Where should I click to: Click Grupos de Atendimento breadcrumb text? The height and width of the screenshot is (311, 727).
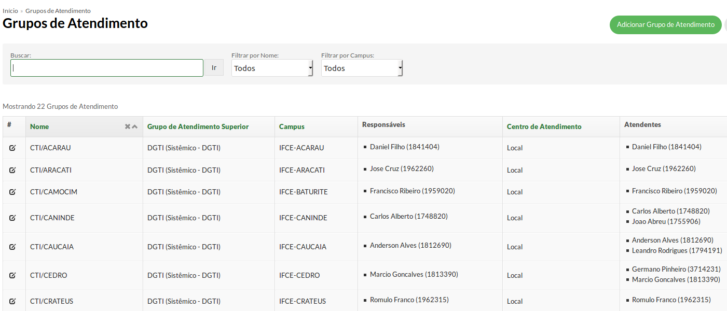click(x=58, y=10)
